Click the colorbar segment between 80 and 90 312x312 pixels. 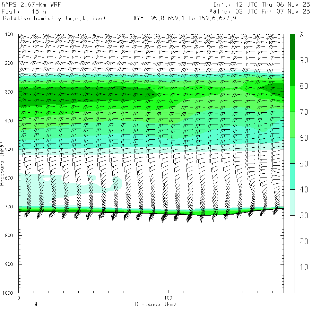point(292,73)
